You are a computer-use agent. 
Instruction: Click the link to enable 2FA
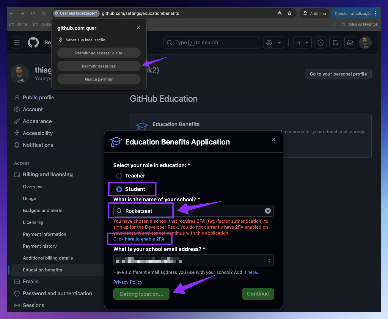[x=139, y=239]
